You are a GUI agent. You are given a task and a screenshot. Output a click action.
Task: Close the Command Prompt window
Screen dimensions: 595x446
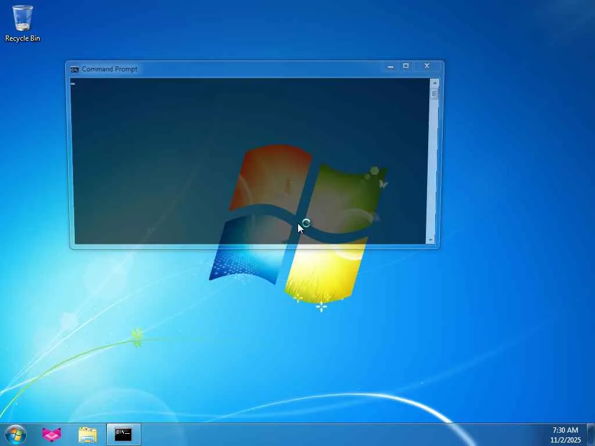(426, 66)
